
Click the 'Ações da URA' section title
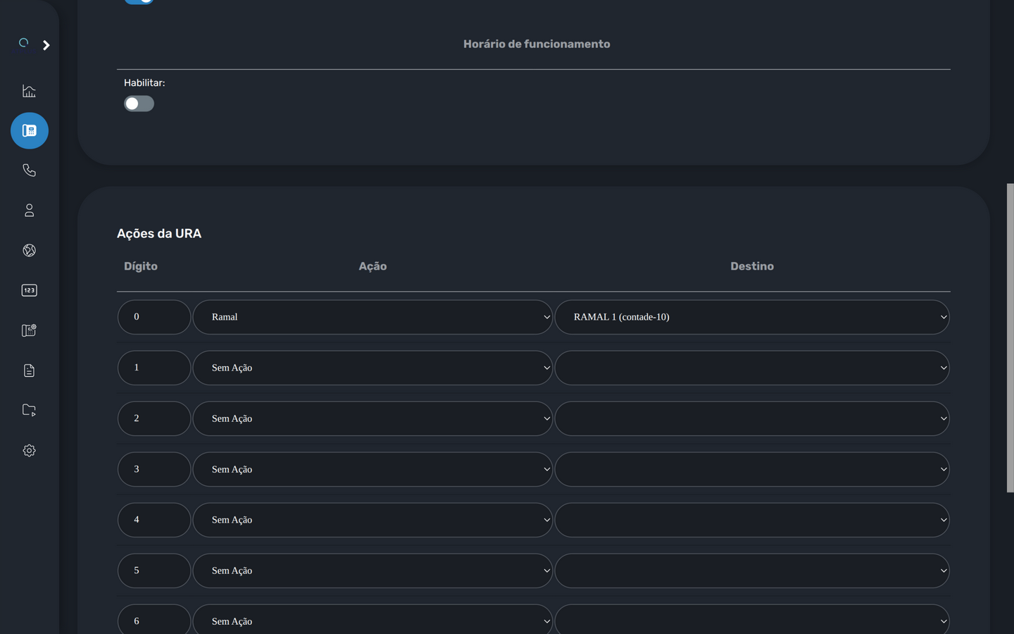click(x=159, y=233)
